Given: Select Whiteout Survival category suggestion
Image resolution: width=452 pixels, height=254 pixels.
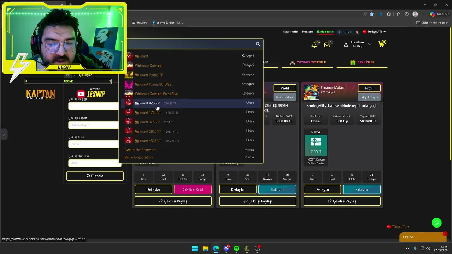Looking at the screenshot, I should (191, 65).
